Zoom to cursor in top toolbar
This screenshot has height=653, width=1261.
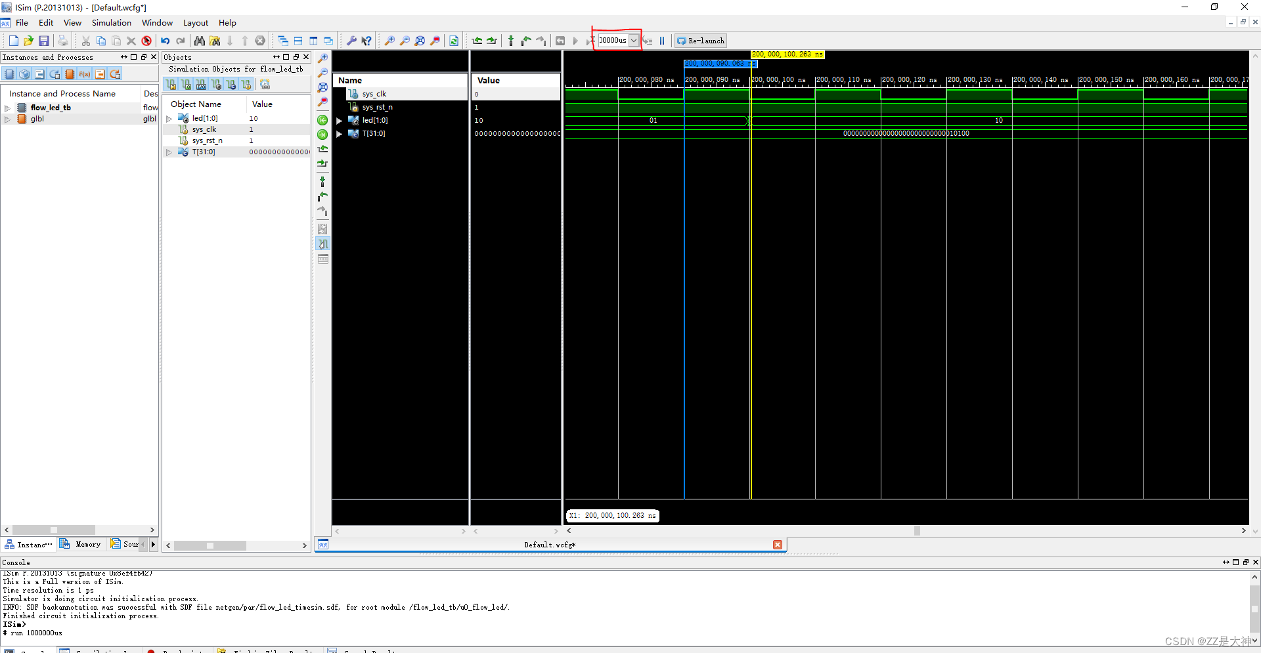point(435,41)
